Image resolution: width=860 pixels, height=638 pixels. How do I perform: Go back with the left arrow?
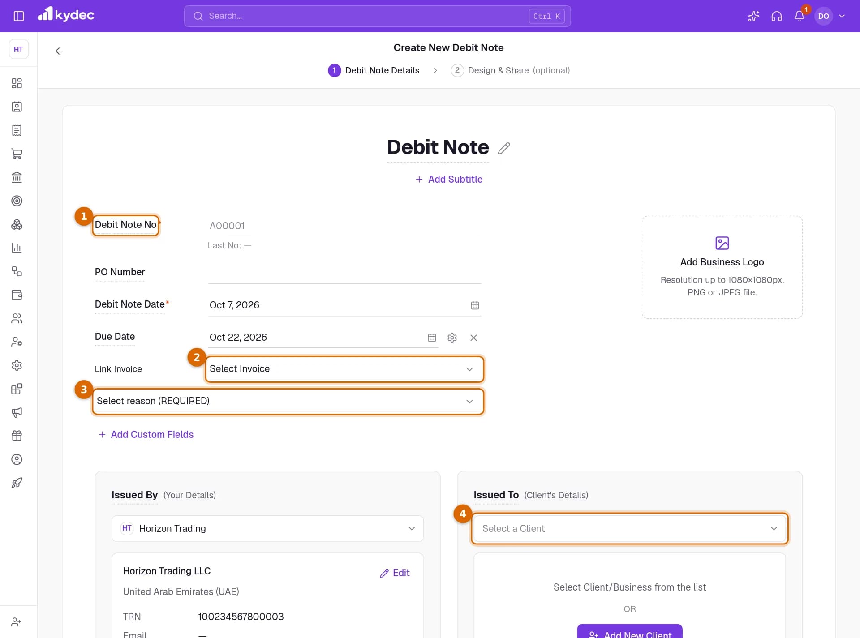(59, 51)
